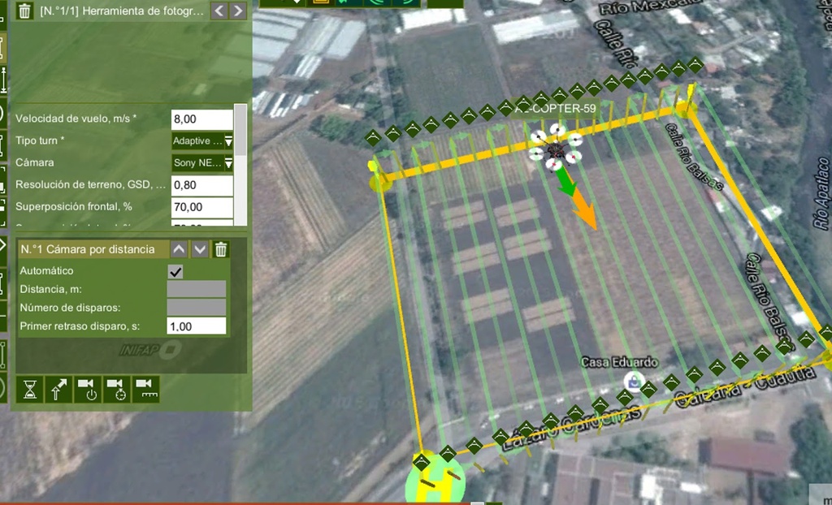Select the A2-COPTER-59 drone on map
Image resolution: width=832 pixels, height=505 pixels.
(556, 148)
